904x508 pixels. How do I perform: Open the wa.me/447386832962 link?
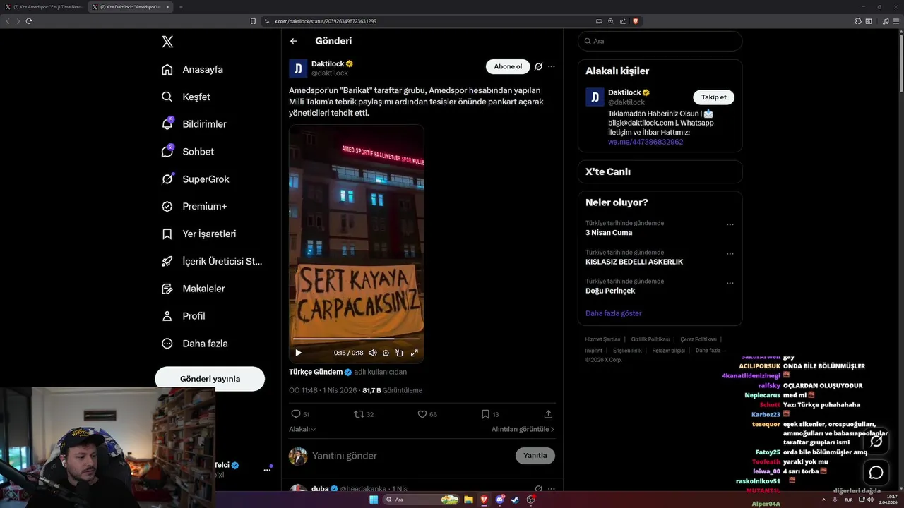646,142
